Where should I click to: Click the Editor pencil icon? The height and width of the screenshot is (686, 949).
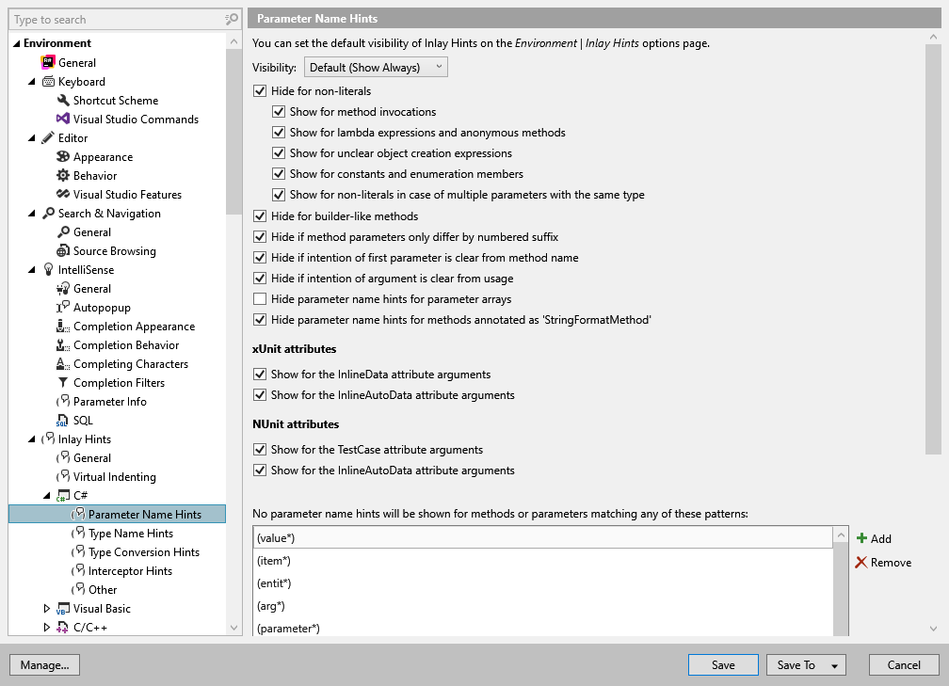(x=50, y=137)
